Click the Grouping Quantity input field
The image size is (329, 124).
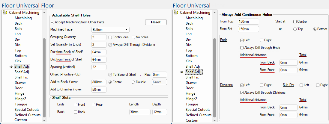pos(99,37)
